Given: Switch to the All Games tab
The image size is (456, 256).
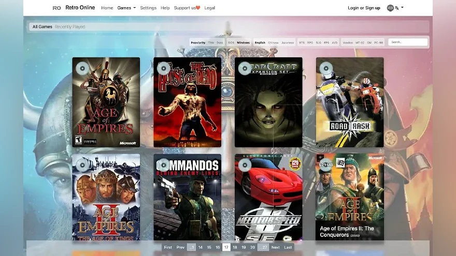Looking at the screenshot, I should tap(42, 27).
